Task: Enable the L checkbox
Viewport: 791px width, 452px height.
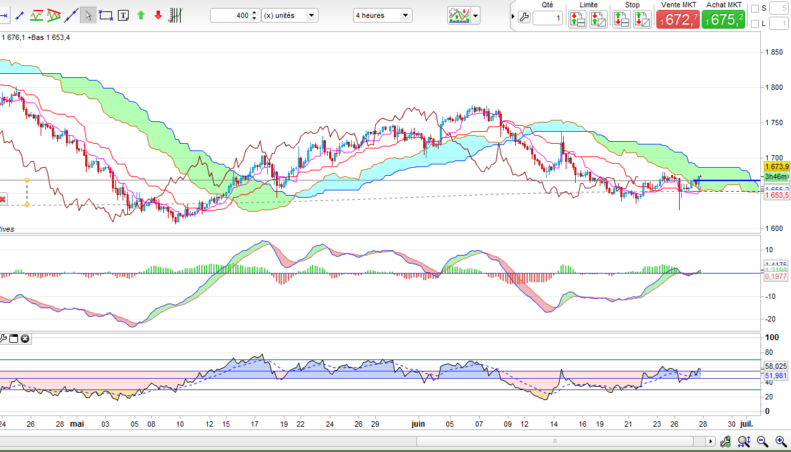Action: click(754, 24)
